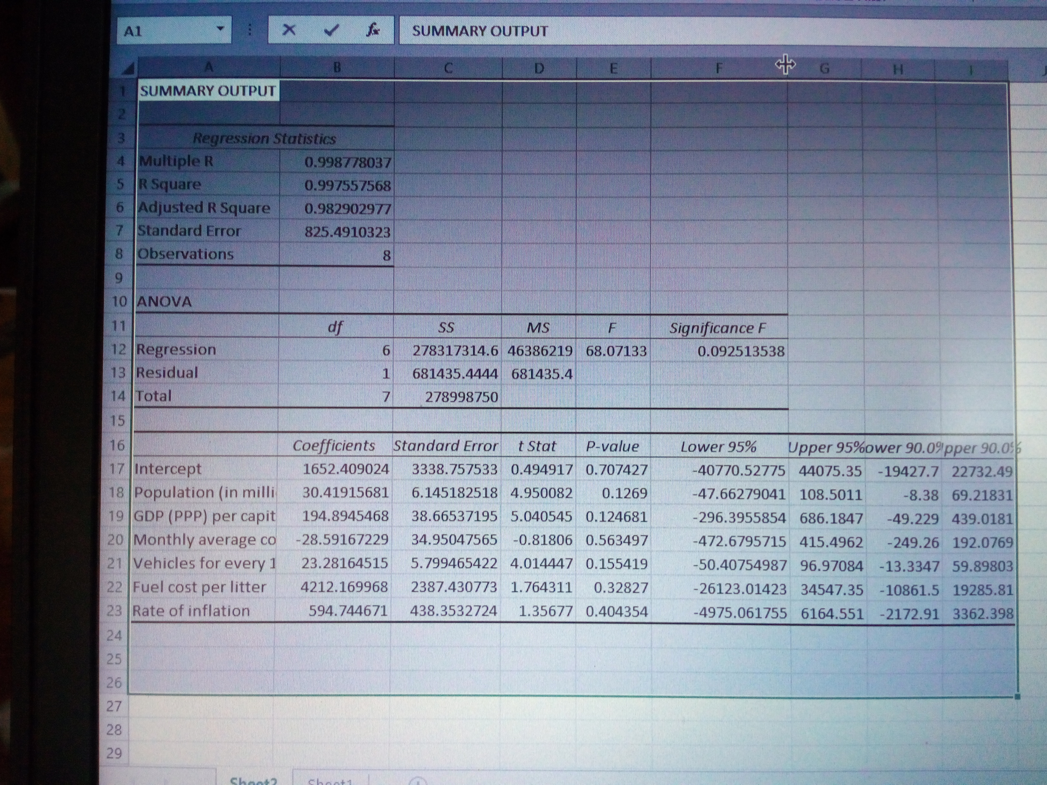1047x785 pixels.
Task: Select Total SS value 278998750
Action: coord(462,397)
